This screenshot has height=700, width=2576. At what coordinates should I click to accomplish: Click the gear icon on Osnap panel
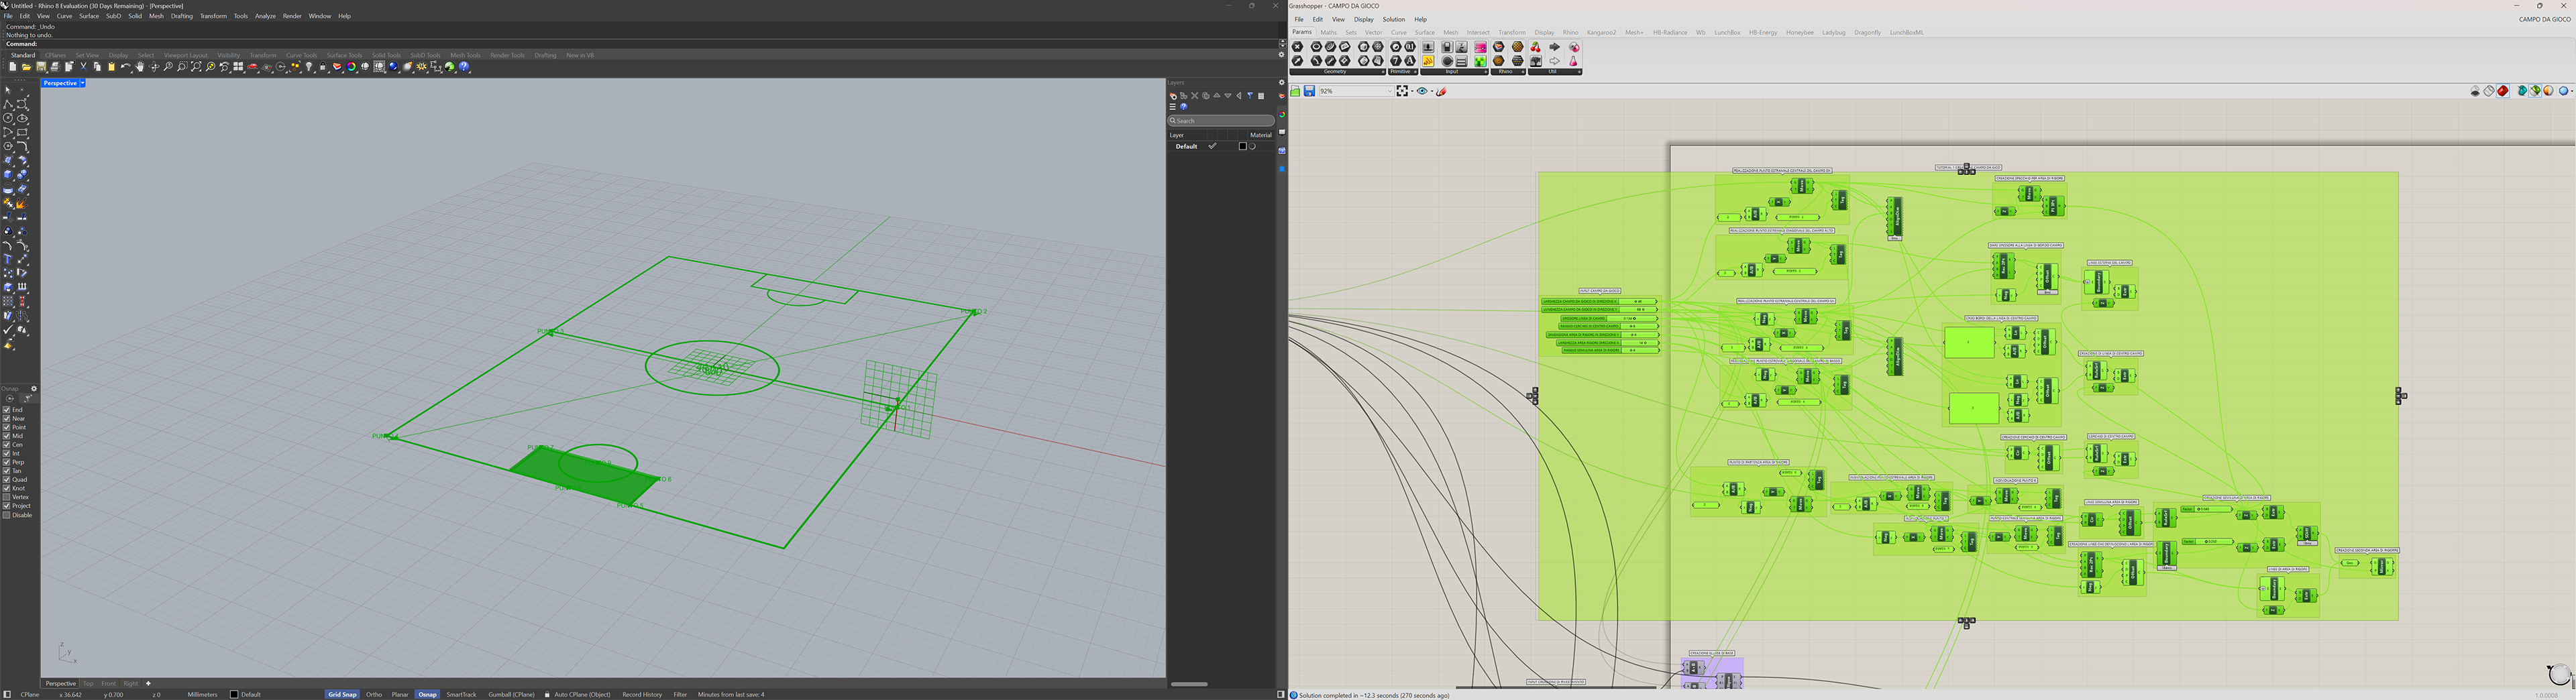pos(34,389)
